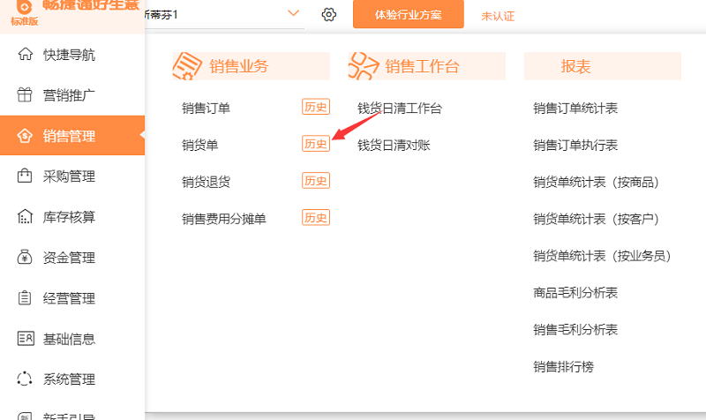Click 历史 button next to 销售费用分摊单
The image size is (706, 420).
pos(316,217)
